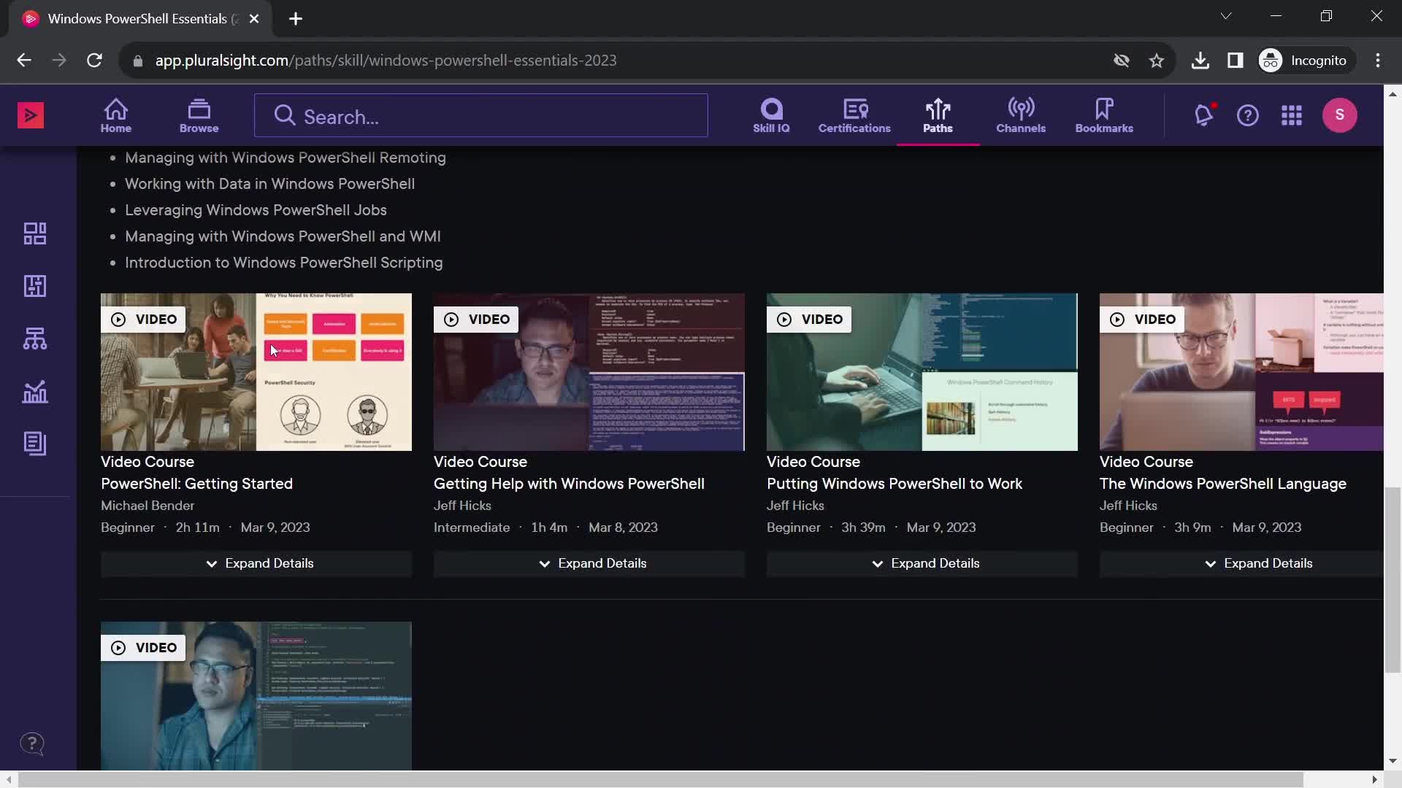Open the apps grid launcher
The width and height of the screenshot is (1402, 788).
pos(1292,115)
